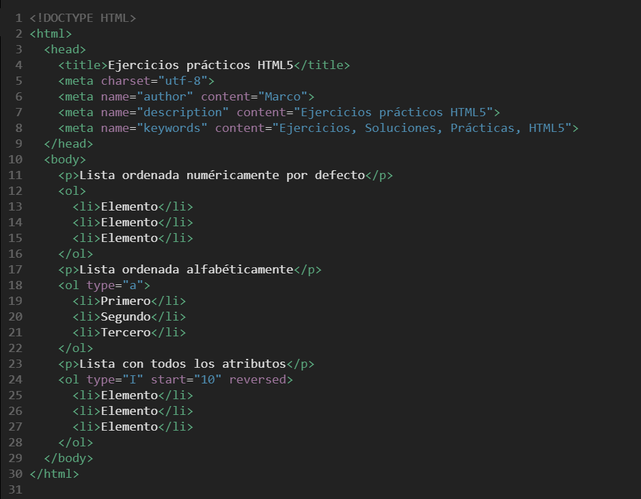The height and width of the screenshot is (499, 641).
Task: Select the "description" name attribute value
Action: tap(183, 112)
